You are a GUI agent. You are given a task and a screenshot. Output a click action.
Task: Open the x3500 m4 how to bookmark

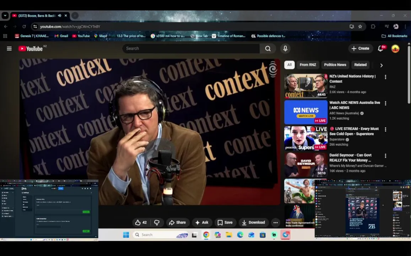click(x=168, y=36)
